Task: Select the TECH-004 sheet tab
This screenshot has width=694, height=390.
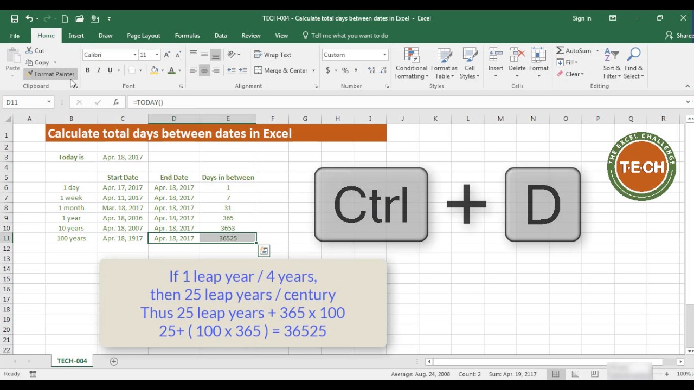Action: 72,361
